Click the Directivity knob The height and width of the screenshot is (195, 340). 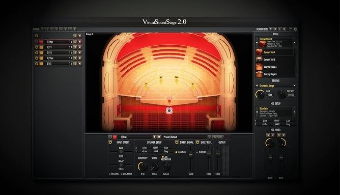142,166
